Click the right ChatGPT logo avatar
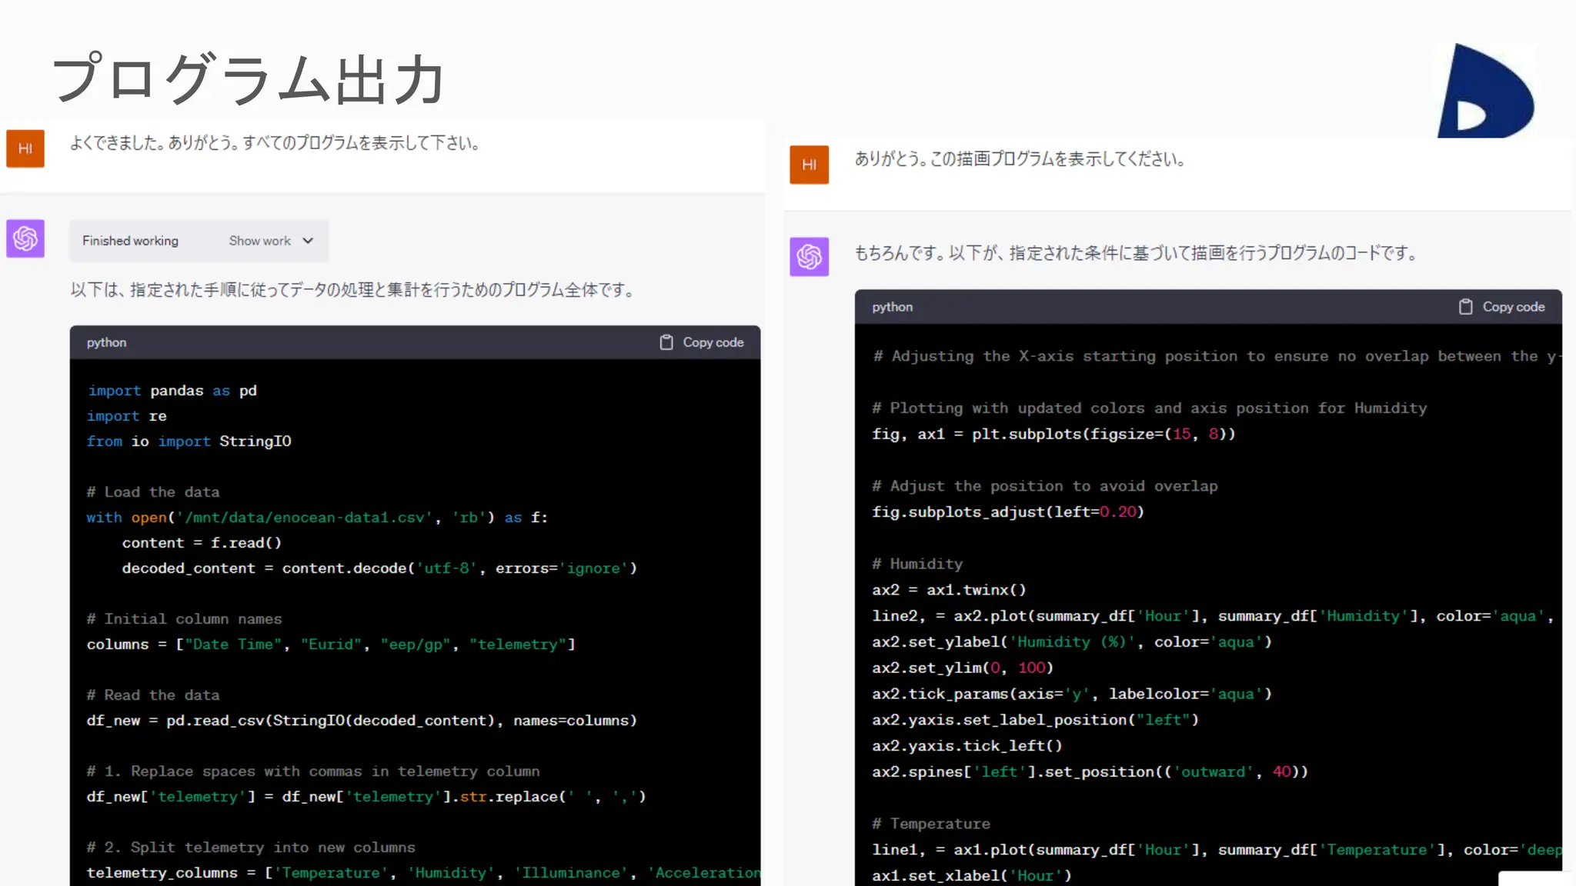Screen dimensions: 1576x886 [x=809, y=256]
